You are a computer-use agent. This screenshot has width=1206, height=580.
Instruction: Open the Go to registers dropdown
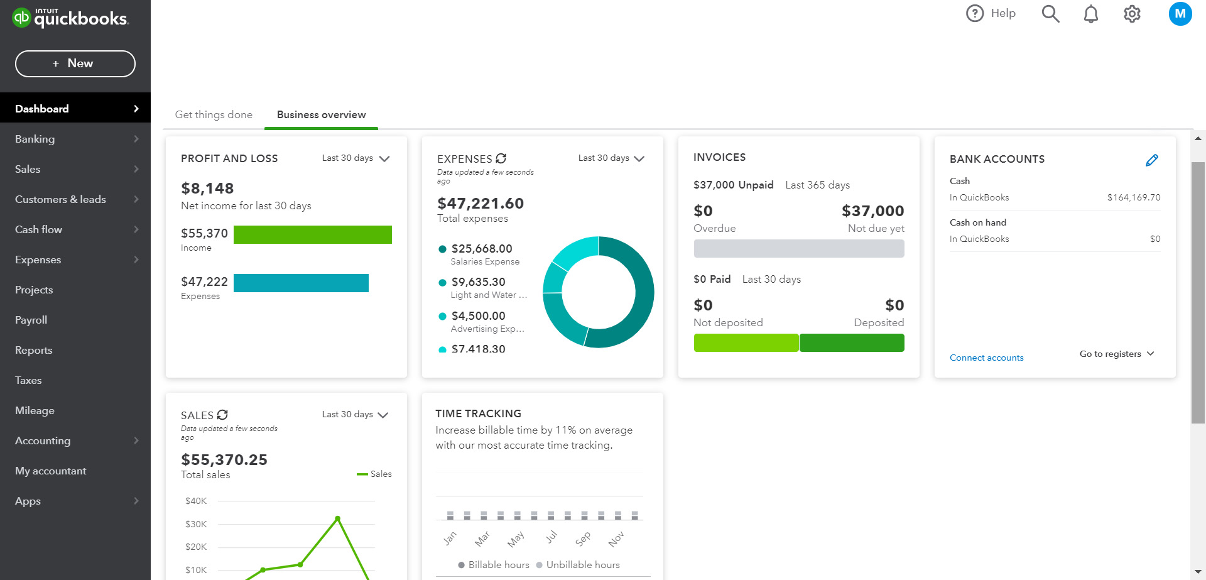coord(1117,354)
